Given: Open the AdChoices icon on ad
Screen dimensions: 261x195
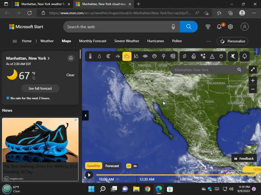Looking at the screenshot, I should click(76, 120).
